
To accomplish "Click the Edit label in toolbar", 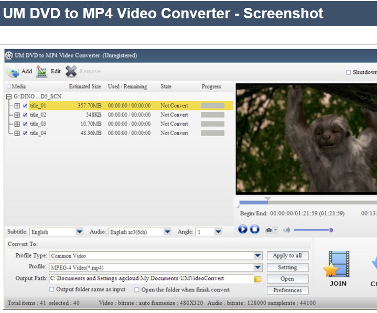I will [56, 71].
